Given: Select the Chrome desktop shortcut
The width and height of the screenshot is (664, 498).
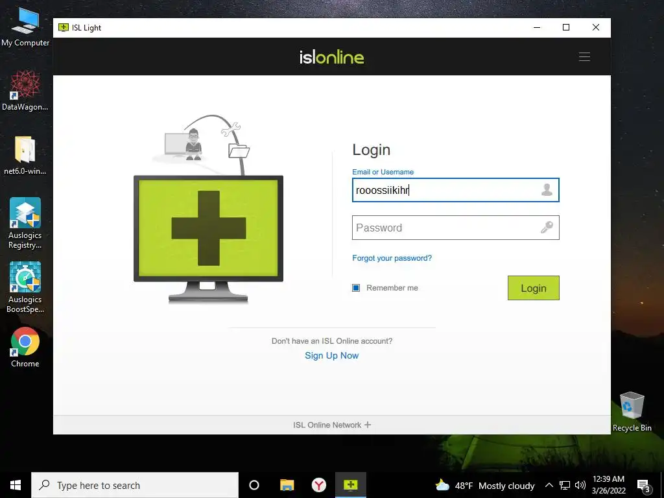Looking at the screenshot, I should click(25, 348).
